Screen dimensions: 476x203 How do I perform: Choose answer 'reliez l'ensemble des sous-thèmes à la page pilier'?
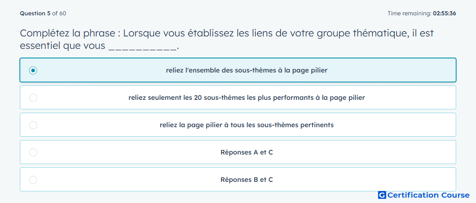[x=247, y=70]
